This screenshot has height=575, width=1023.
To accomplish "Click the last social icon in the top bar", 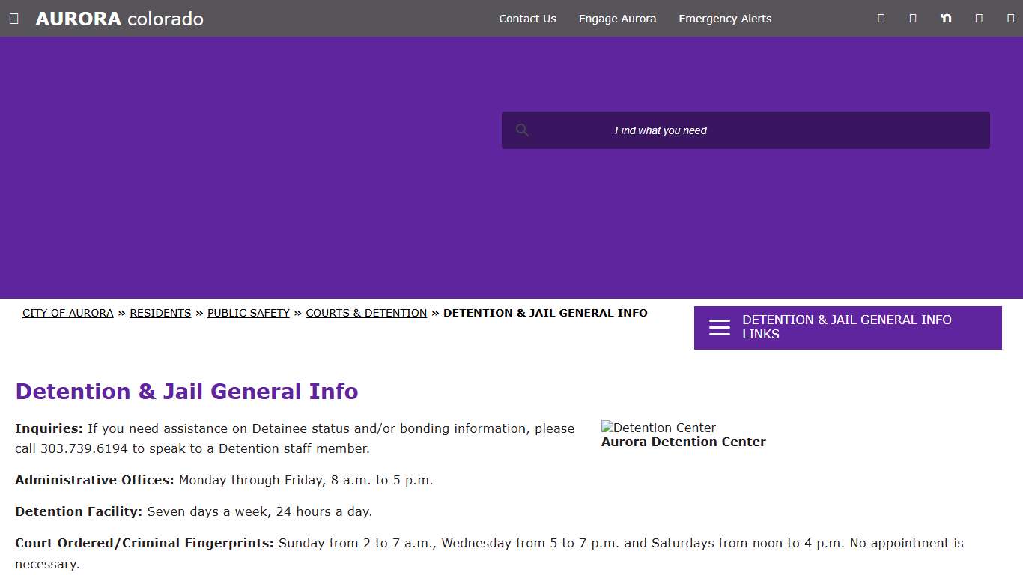I will tap(1010, 18).
